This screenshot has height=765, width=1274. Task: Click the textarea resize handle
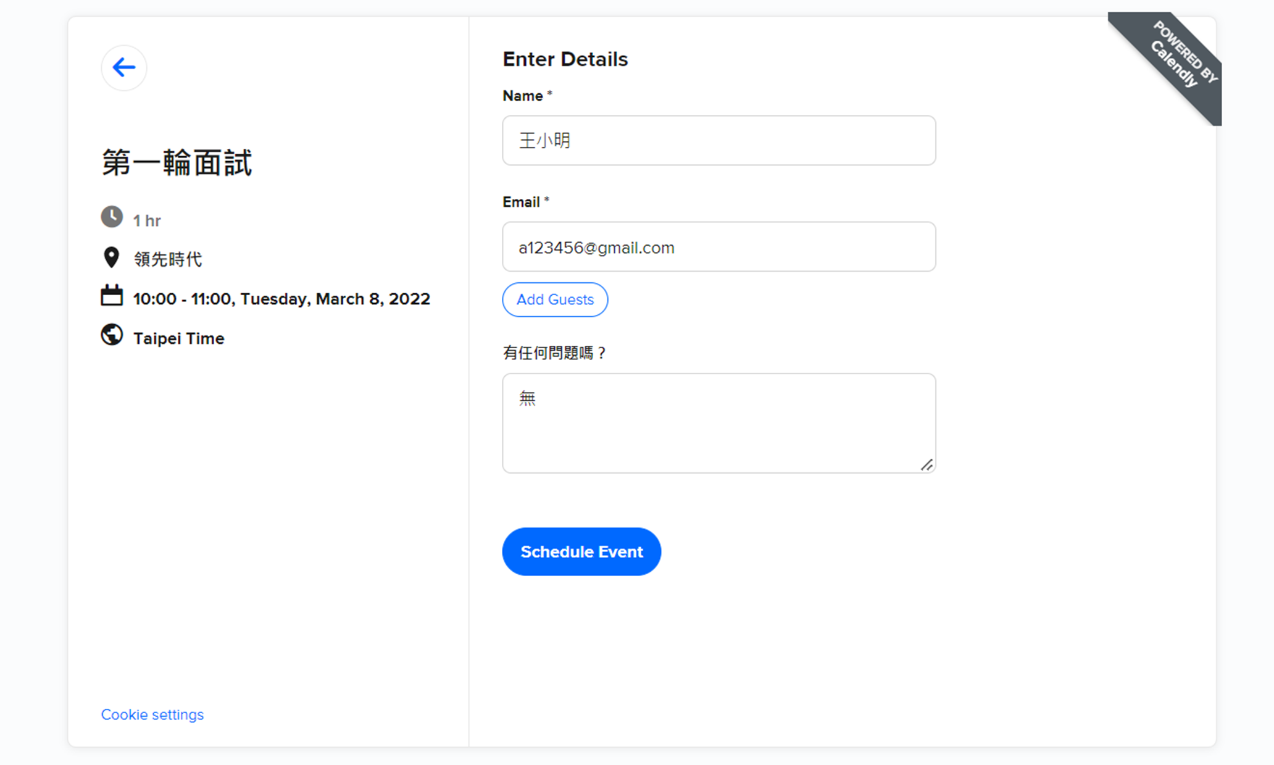click(x=926, y=464)
